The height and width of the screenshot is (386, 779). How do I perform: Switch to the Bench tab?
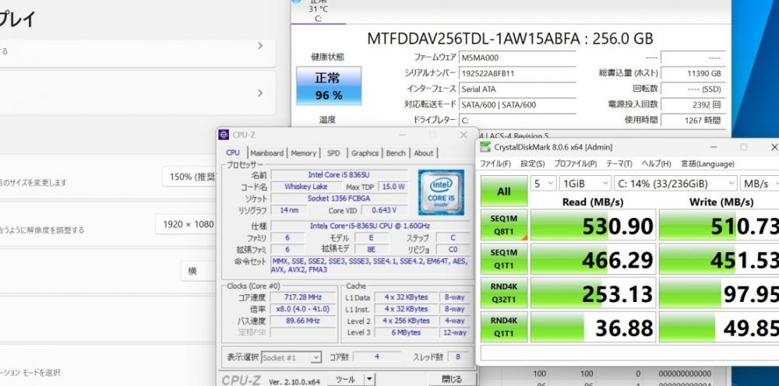(x=396, y=153)
